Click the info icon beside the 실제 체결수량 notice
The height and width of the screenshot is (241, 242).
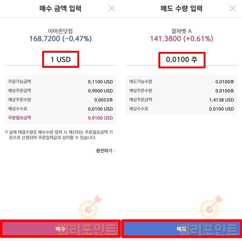tap(6, 132)
